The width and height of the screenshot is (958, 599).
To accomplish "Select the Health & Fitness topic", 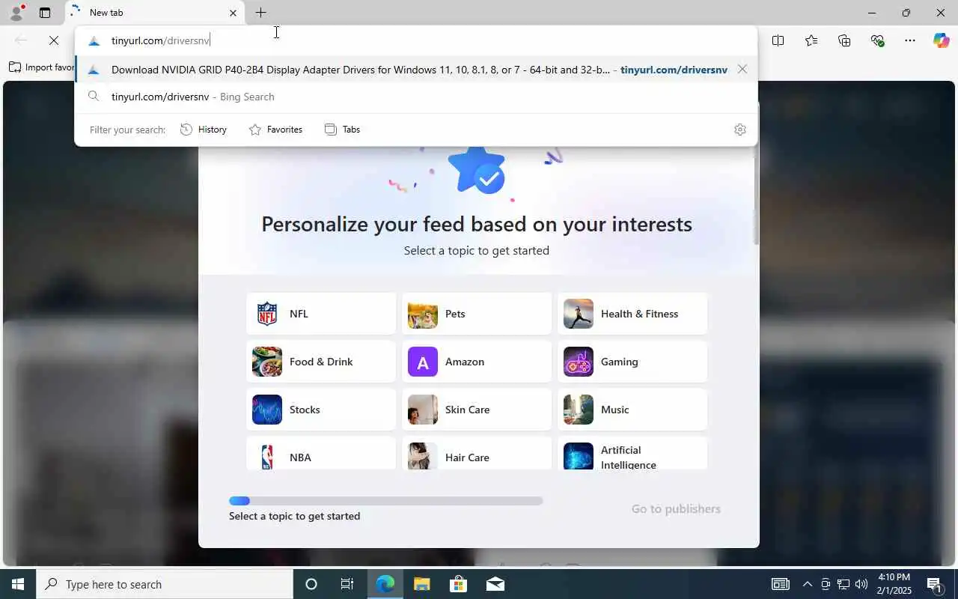I will click(632, 314).
